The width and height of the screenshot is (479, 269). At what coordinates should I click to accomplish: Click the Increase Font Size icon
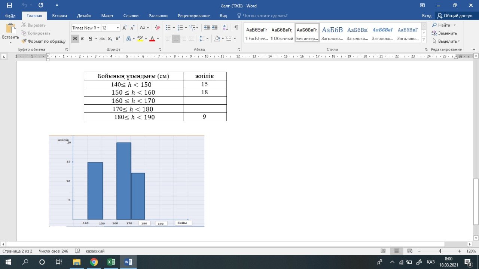tap(125, 28)
